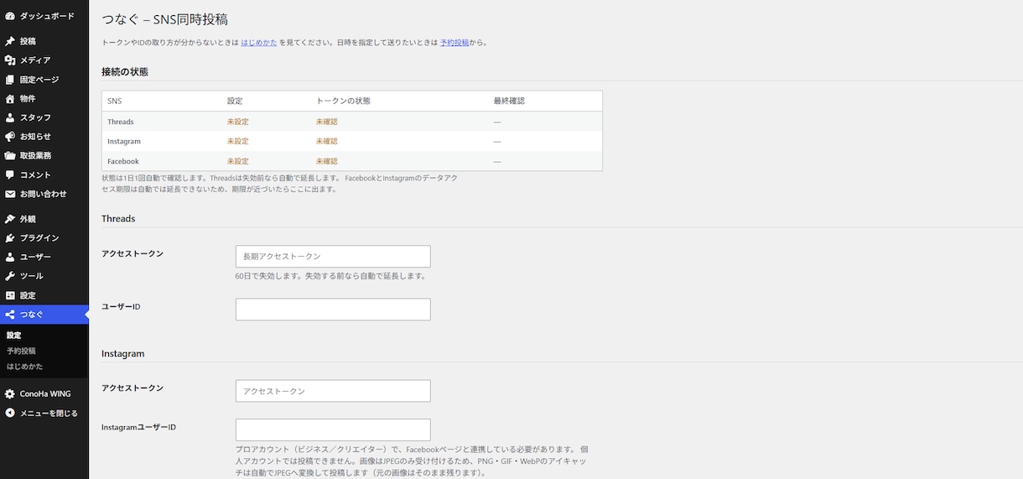Open the ダッシュボード menu
The image size is (1023, 479).
44,16
